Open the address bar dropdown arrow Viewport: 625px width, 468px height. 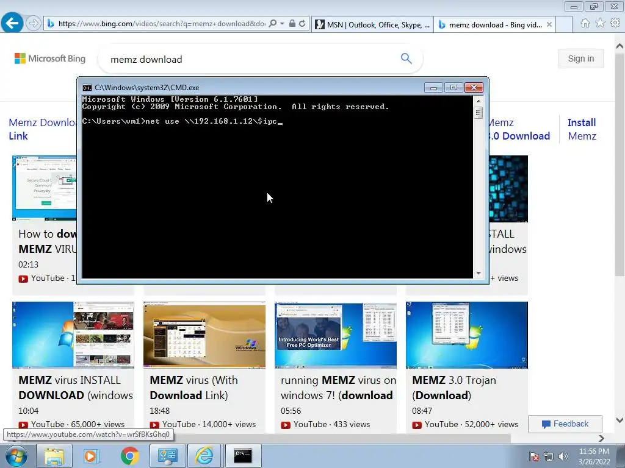pyautogui.click(x=282, y=24)
